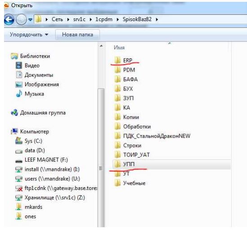The width and height of the screenshot is (247, 242).
Task: Expand the srv1c breadcrumb arrow
Action: pyautogui.click(x=91, y=20)
